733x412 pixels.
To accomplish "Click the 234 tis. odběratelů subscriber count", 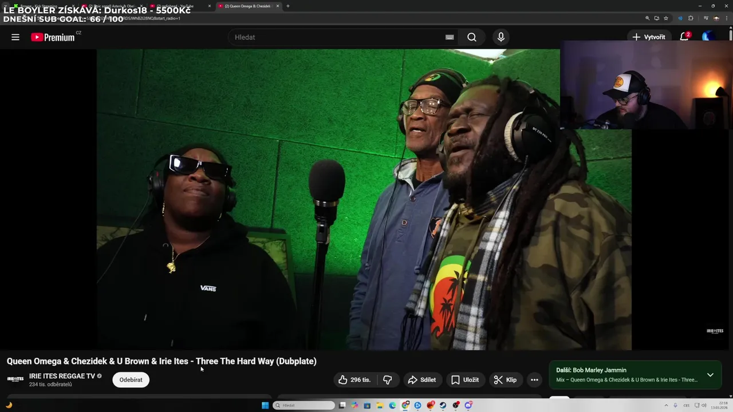I will click(x=50, y=385).
